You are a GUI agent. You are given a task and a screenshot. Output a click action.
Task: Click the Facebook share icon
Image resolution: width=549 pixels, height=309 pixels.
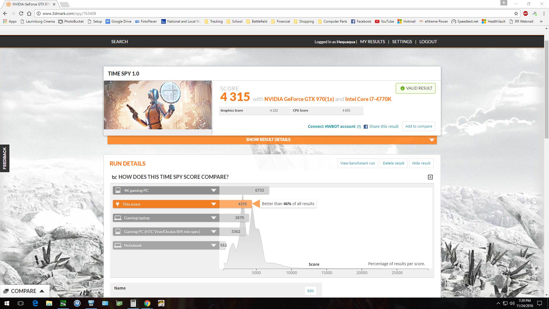tap(365, 127)
